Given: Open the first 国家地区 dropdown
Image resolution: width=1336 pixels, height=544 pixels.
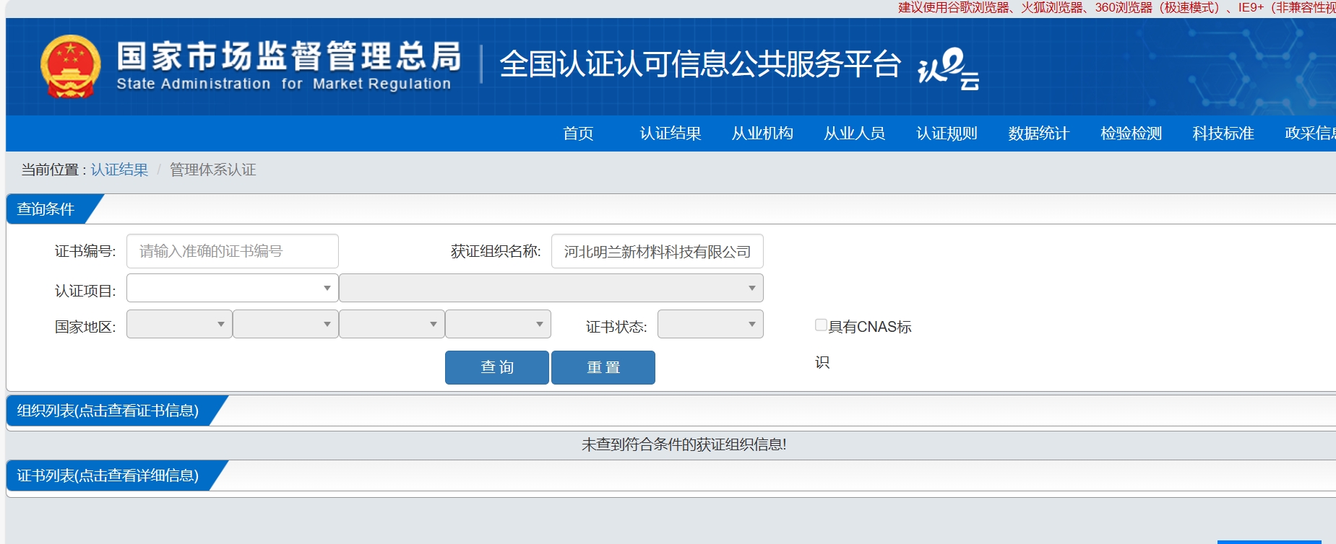Looking at the screenshot, I should tap(179, 324).
